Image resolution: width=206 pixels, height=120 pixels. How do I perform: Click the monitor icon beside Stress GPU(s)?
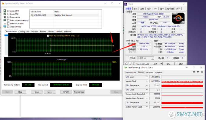[5, 27]
